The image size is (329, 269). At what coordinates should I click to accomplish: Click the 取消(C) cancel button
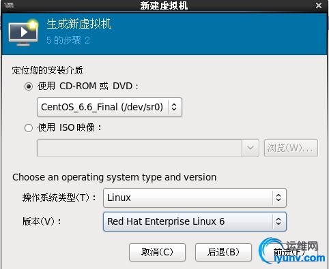click(157, 252)
